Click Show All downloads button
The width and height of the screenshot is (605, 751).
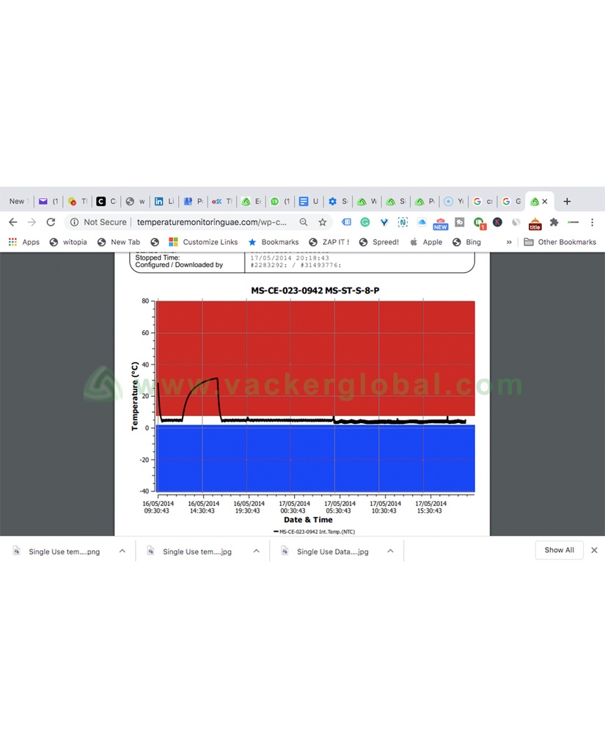559,550
